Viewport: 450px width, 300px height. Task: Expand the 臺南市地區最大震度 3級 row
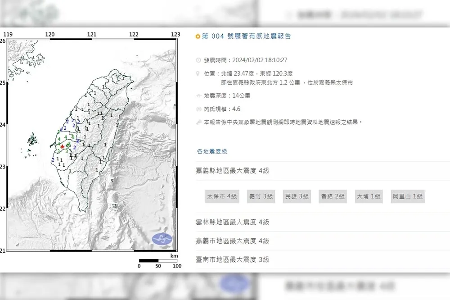coord(323,260)
